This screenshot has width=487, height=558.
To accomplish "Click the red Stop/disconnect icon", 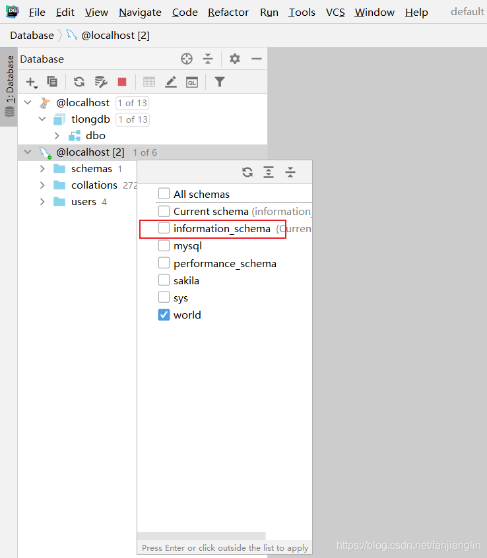I will click(x=122, y=82).
